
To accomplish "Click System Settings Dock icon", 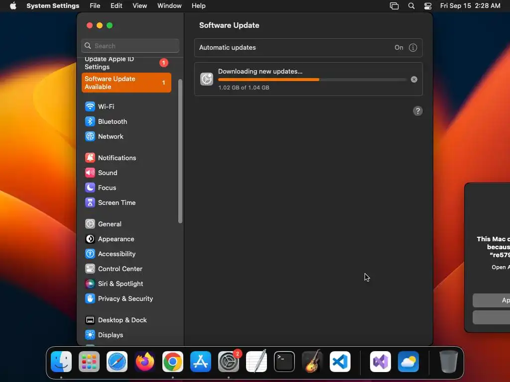I will 228,362.
